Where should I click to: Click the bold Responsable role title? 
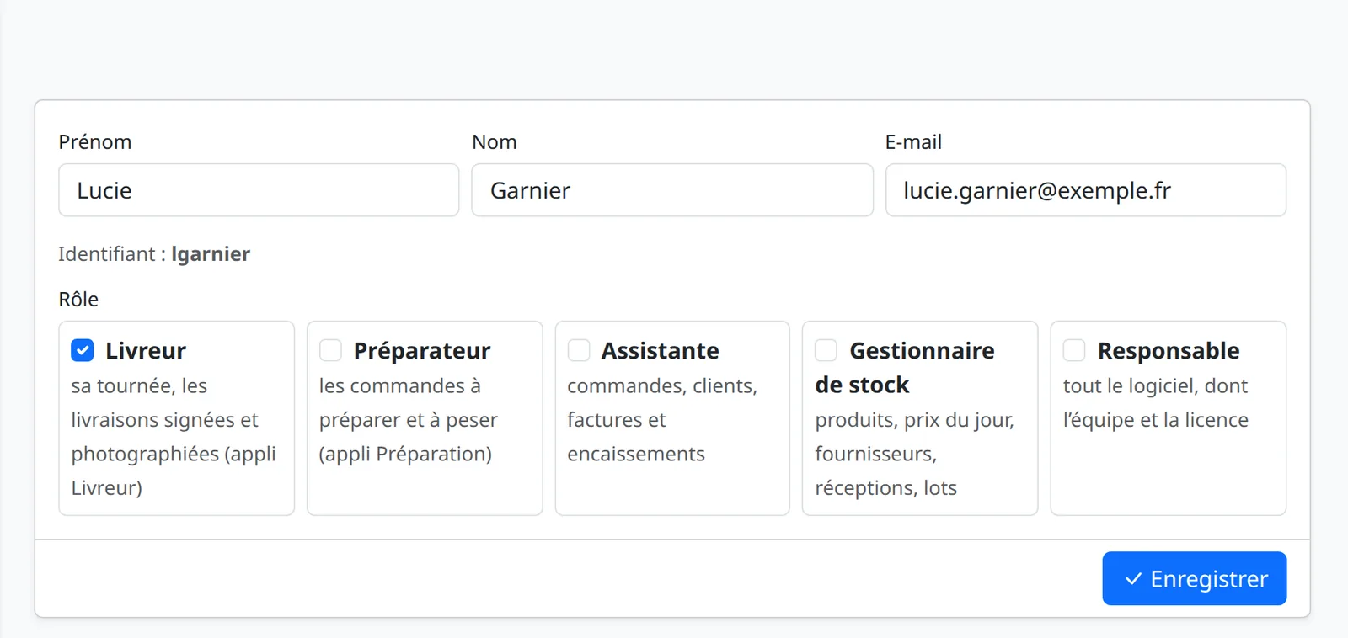click(x=1169, y=351)
